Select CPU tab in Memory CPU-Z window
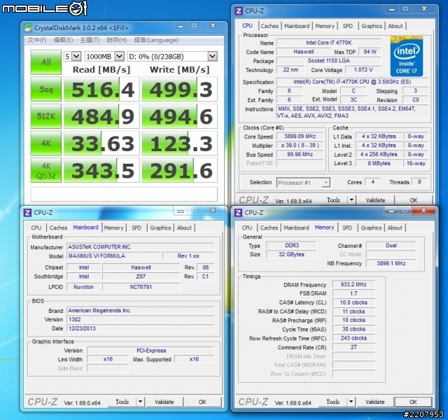The height and width of the screenshot is (420, 448). (247, 227)
